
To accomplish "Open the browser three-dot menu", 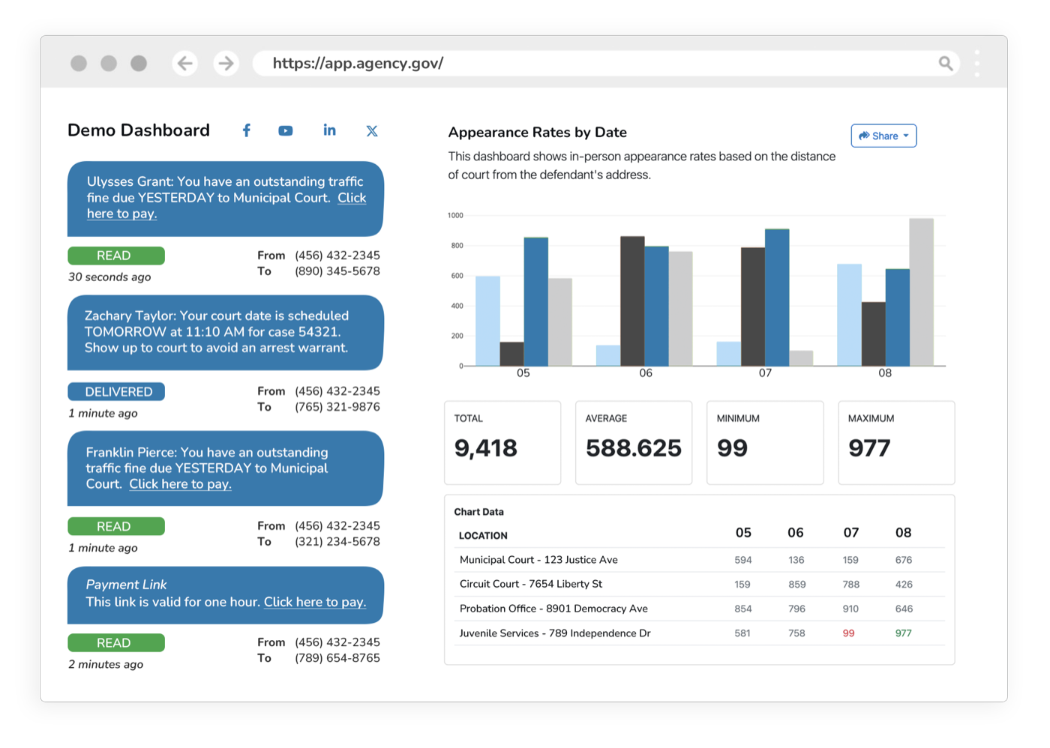I will 977,64.
